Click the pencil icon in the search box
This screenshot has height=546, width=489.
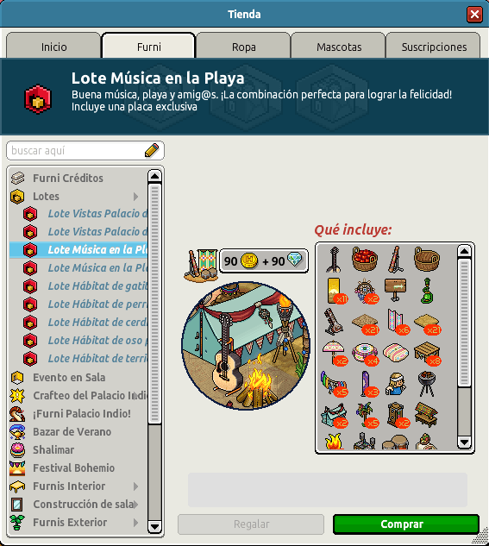click(152, 150)
